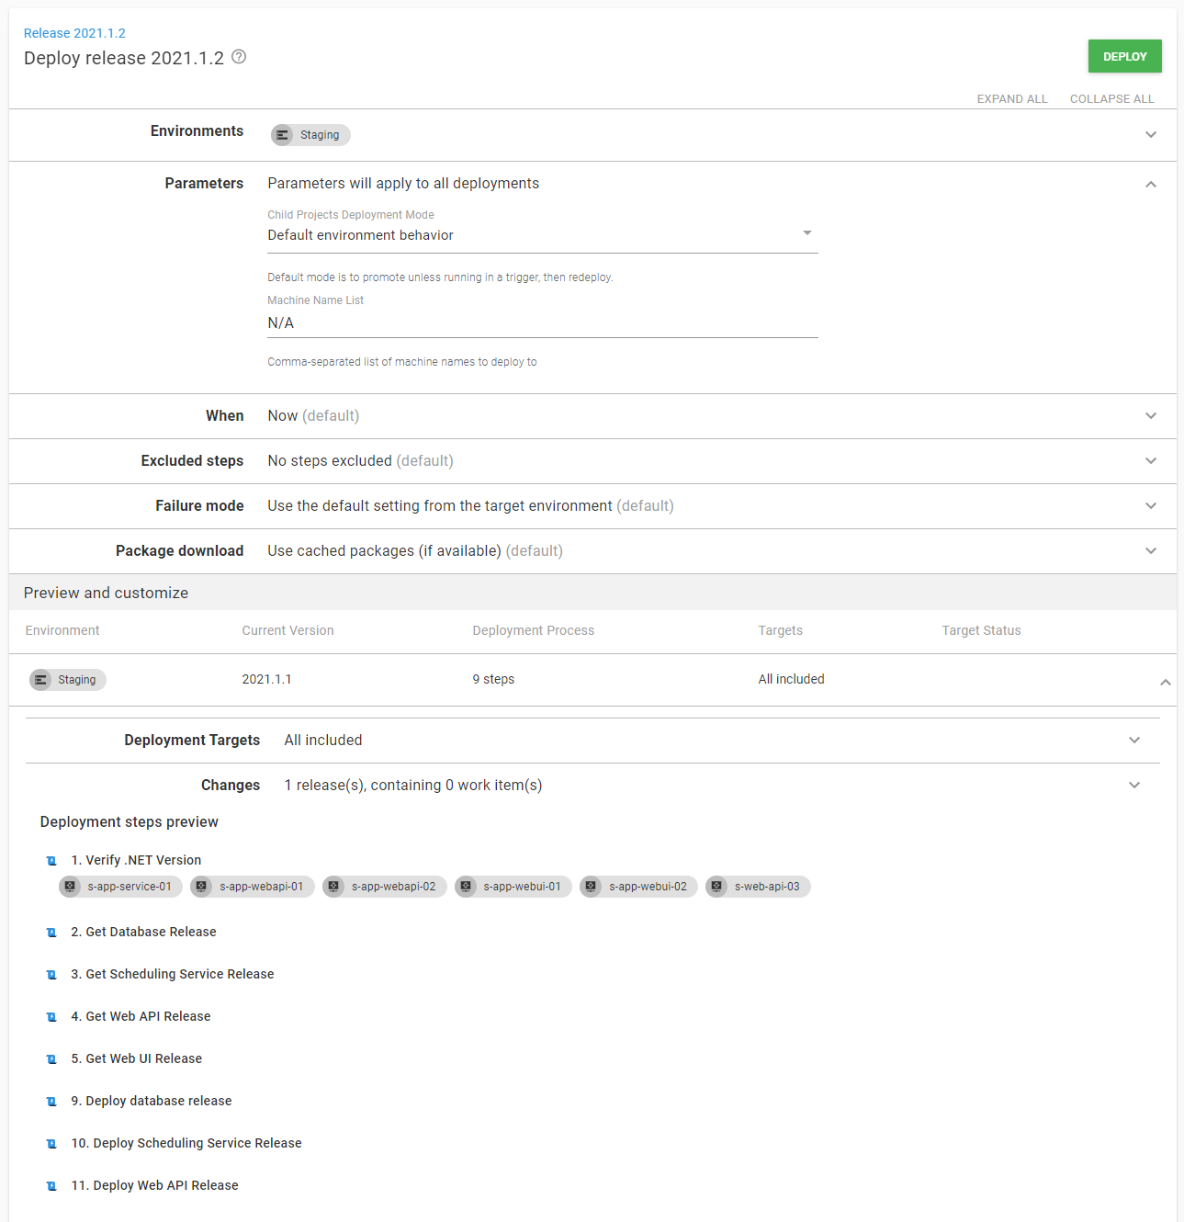Image resolution: width=1184 pixels, height=1222 pixels.
Task: Click the DEPLOY button
Action: 1124,56
